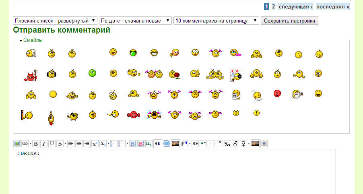Insert the smiley writing on notepad
363x194 pixels.
tap(236, 95)
